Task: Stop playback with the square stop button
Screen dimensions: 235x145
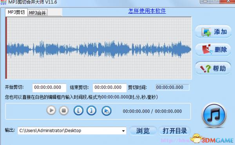Action: tap(64, 111)
